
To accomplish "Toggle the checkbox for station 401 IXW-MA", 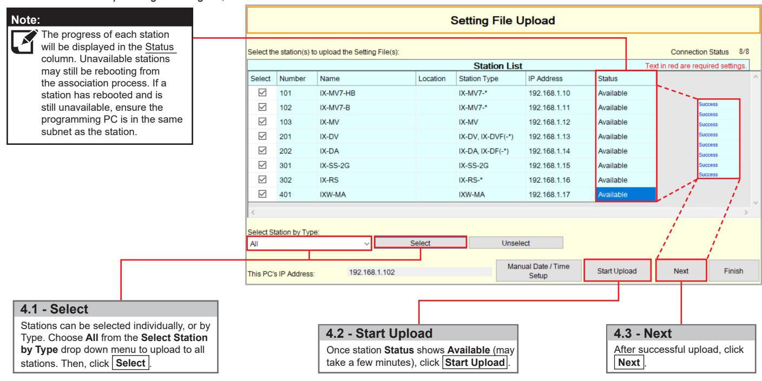I will pyautogui.click(x=262, y=195).
